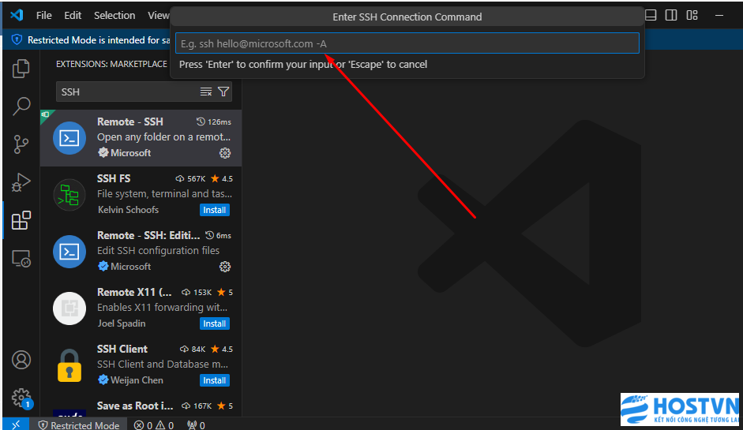Open the Accounts icon in activity bar
The height and width of the screenshot is (430, 743).
pyautogui.click(x=21, y=360)
